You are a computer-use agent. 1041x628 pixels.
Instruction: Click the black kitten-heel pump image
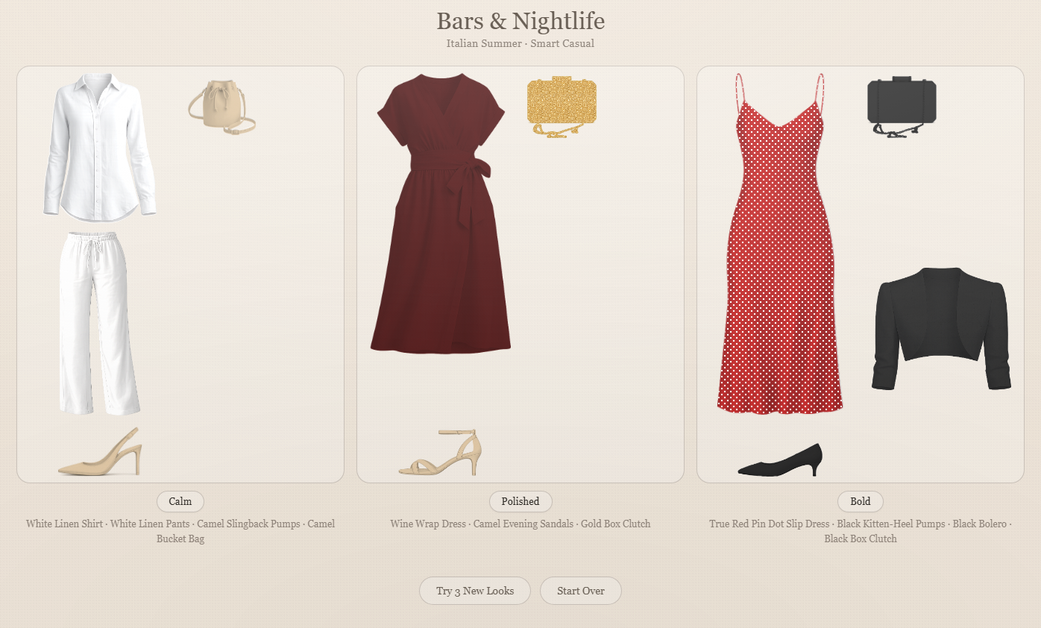coord(780,459)
